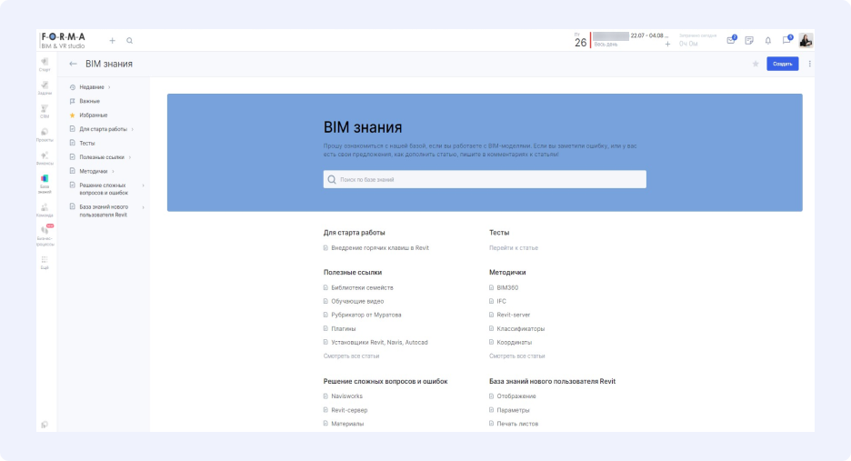
Task: Open the Задачи sidebar icon
Action: click(45, 86)
